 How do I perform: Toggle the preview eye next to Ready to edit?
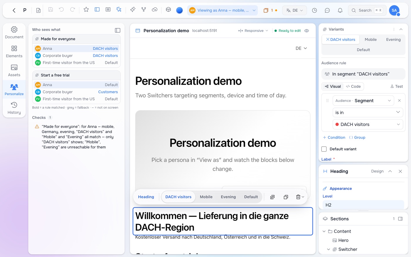tap(306, 31)
